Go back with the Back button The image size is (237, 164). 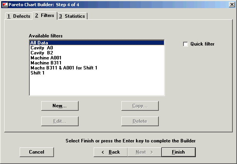click(x=111, y=152)
